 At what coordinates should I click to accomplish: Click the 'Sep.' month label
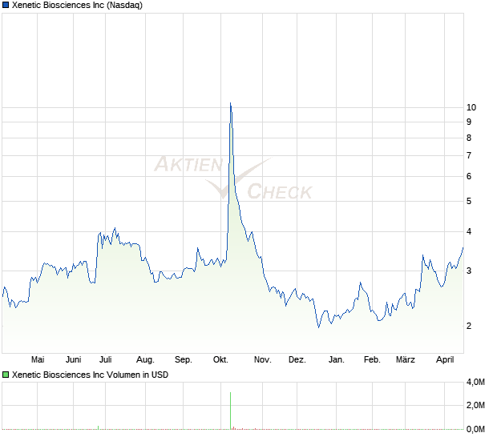(184, 360)
